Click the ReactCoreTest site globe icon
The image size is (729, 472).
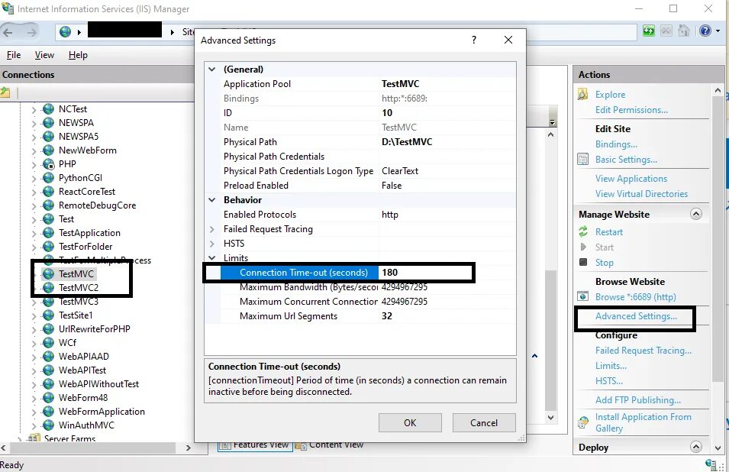(x=48, y=192)
